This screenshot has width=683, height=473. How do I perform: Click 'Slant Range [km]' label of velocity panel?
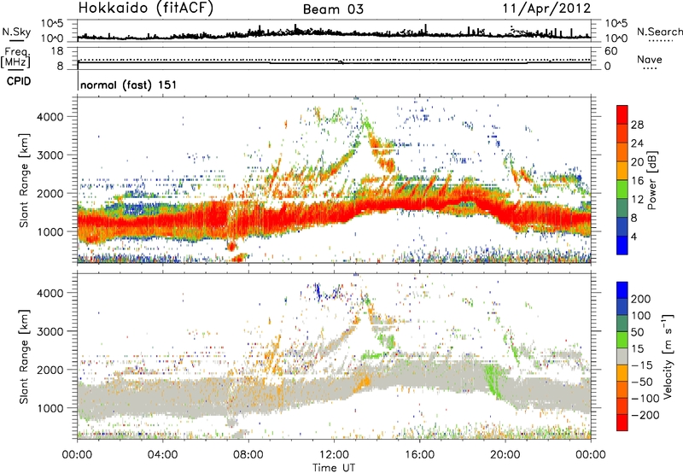point(24,356)
